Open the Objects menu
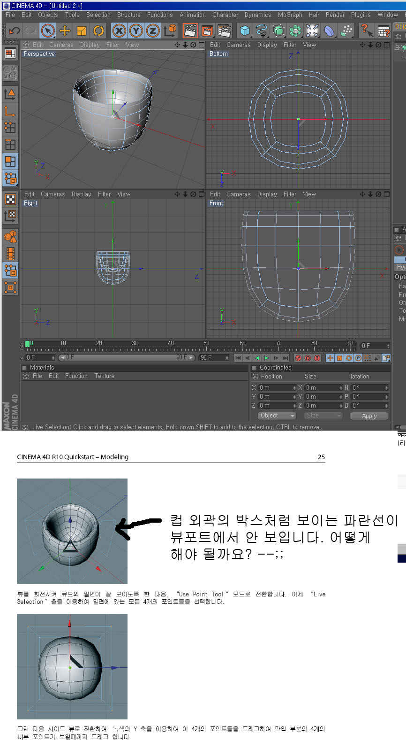This screenshot has height=749, width=406. (48, 15)
